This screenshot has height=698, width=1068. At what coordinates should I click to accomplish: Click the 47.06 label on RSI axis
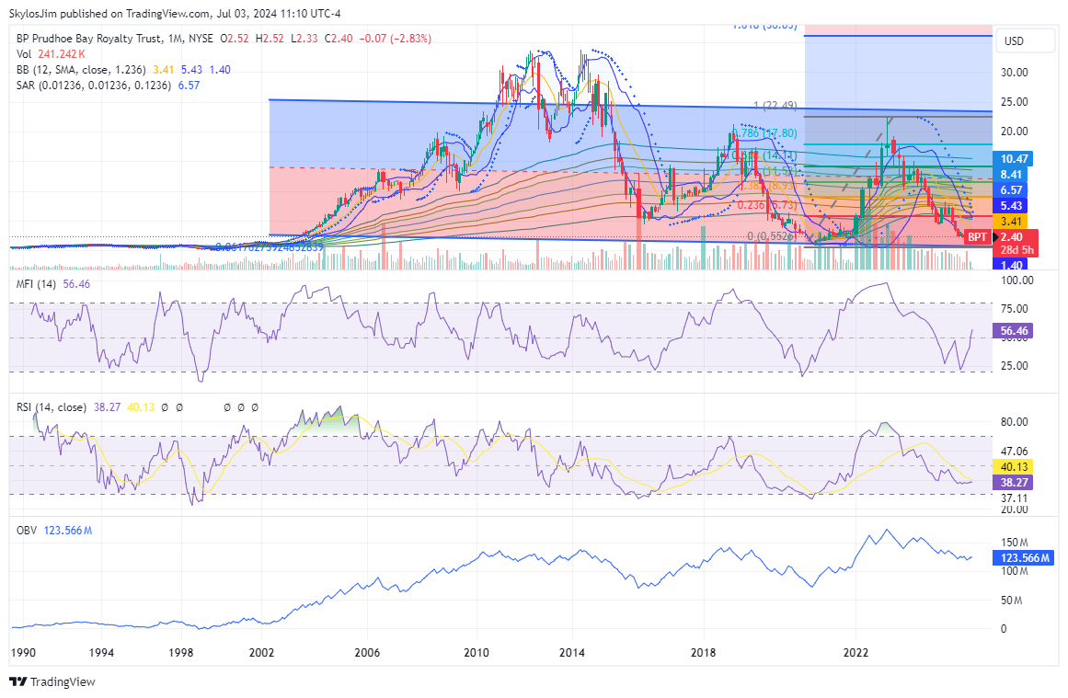coord(1015,452)
